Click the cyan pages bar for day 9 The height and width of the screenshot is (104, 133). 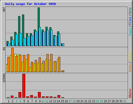pos(40,36)
